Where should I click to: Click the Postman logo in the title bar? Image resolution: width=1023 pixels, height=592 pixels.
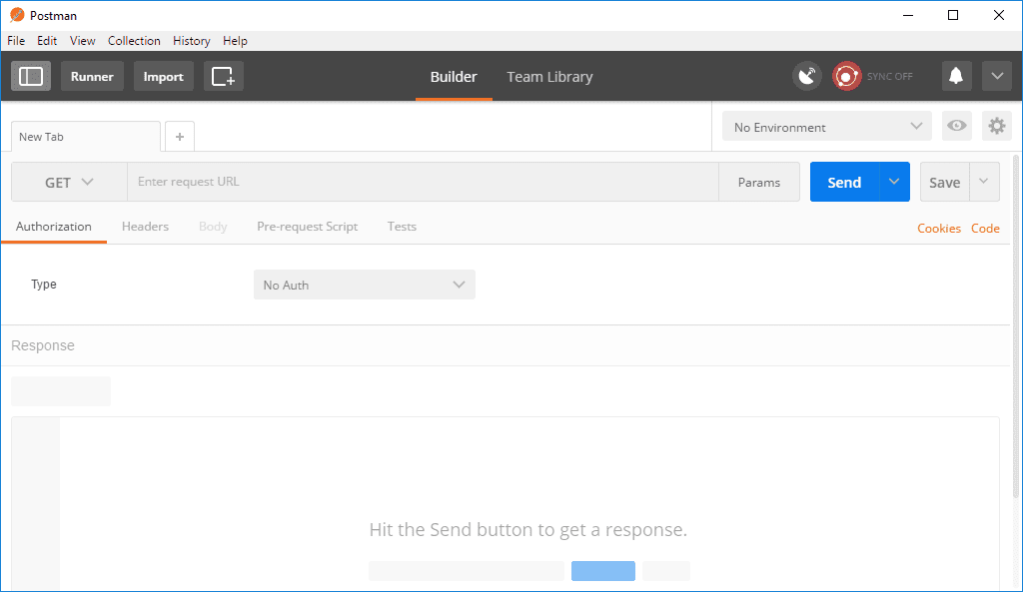click(x=17, y=15)
